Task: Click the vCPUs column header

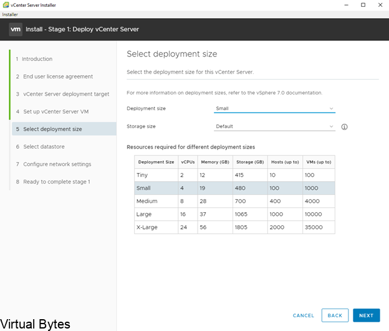Action: click(188, 162)
